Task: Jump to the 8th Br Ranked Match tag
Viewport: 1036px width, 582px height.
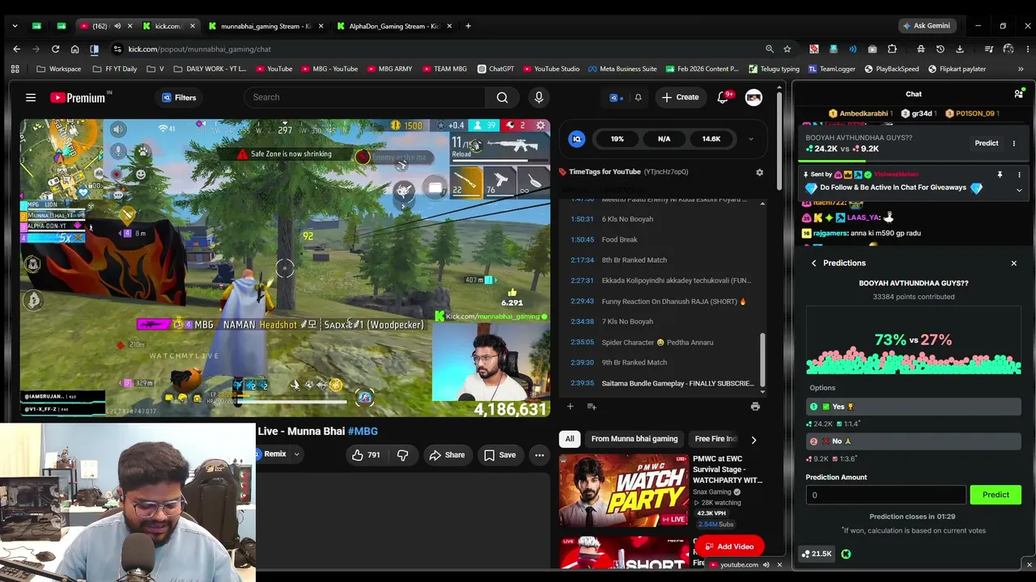Action: pyautogui.click(x=635, y=260)
